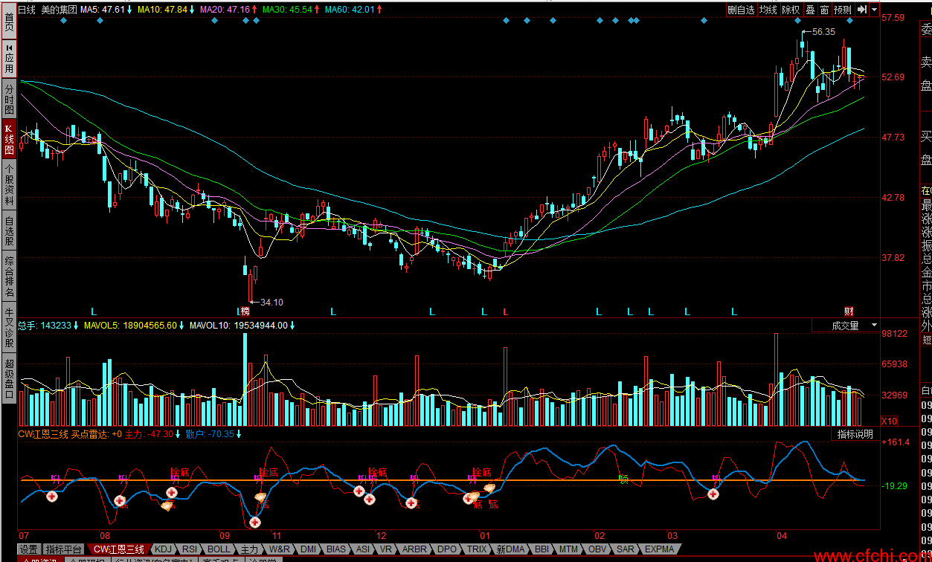Switch to the KDJ indicator tab

[x=162, y=549]
